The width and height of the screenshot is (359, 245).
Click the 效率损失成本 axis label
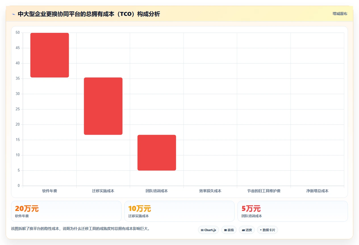tap(210, 191)
